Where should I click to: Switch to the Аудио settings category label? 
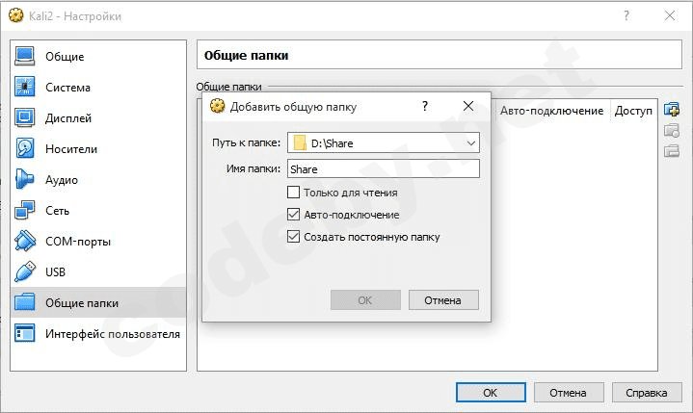[x=62, y=180]
